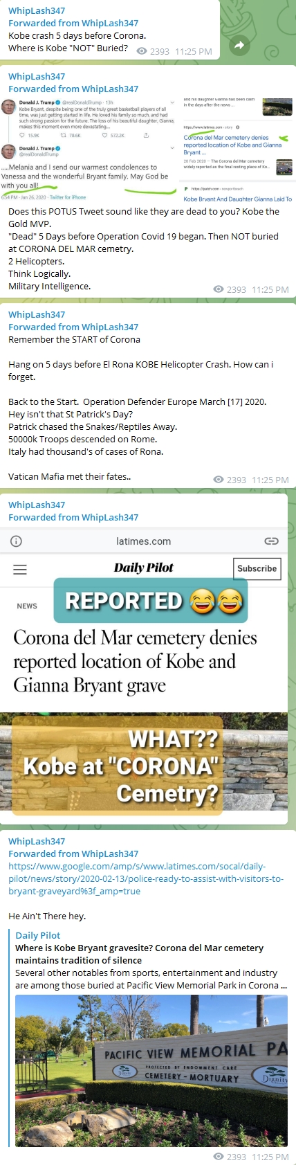The width and height of the screenshot is (296, 1165).
Task: Click the Daily Pilot masthead logo
Action: (x=144, y=568)
